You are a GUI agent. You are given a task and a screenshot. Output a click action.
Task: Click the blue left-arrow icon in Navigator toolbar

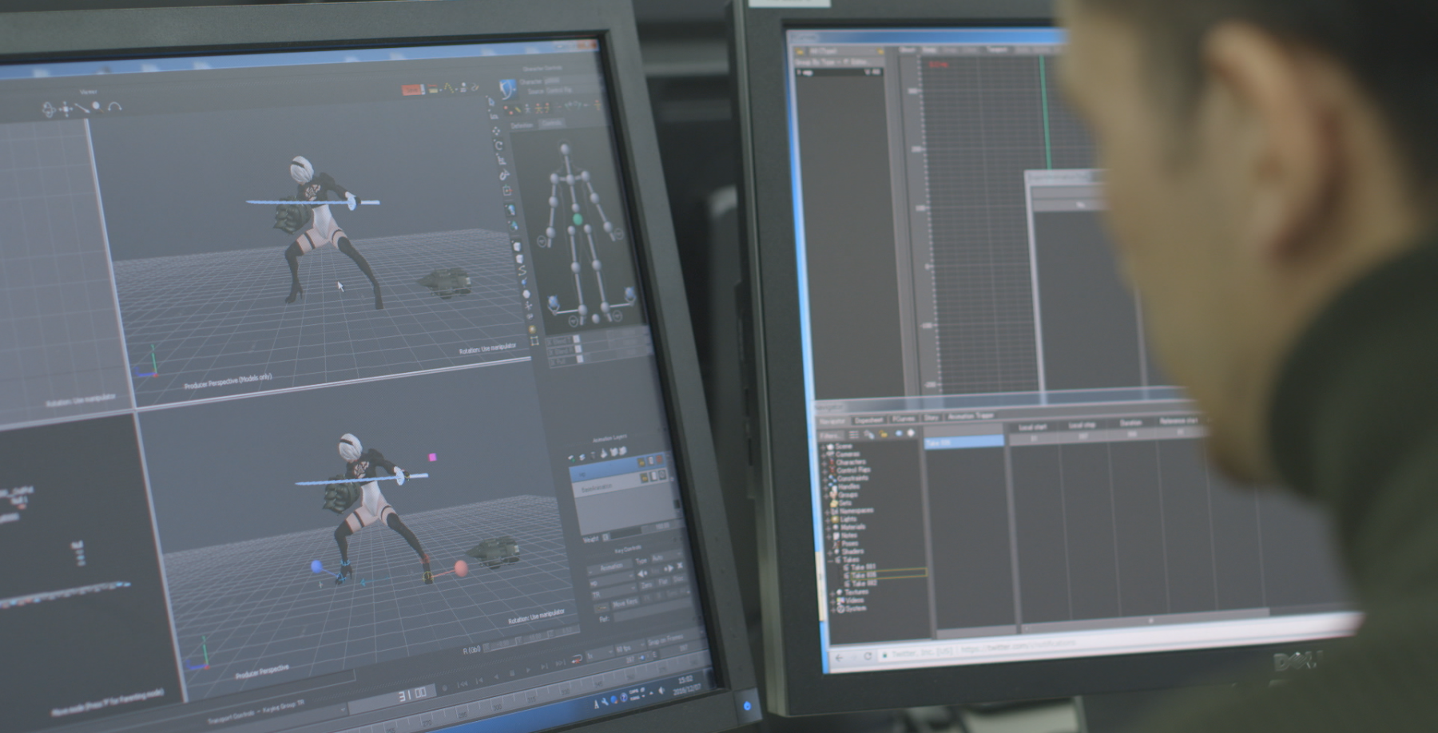899,433
